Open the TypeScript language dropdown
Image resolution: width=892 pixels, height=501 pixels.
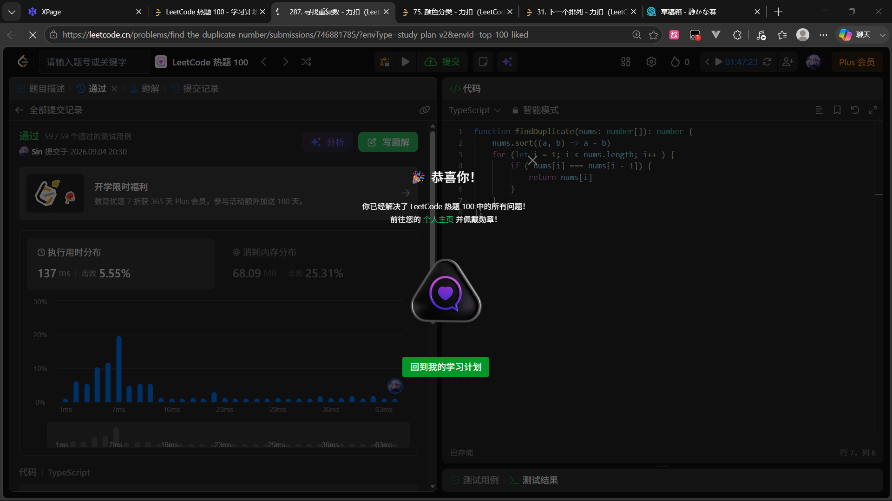475,110
